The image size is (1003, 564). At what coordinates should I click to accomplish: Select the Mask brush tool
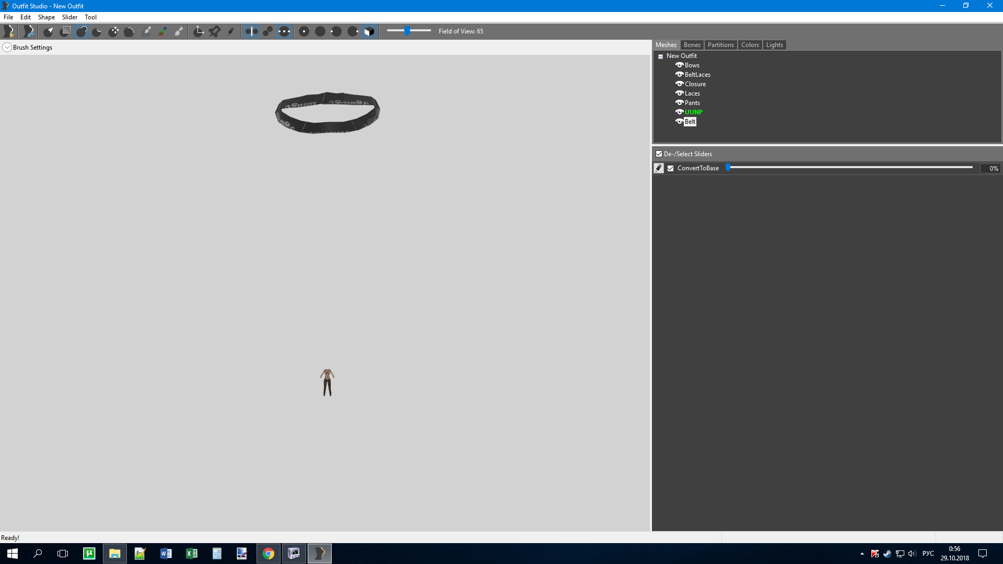[65, 31]
